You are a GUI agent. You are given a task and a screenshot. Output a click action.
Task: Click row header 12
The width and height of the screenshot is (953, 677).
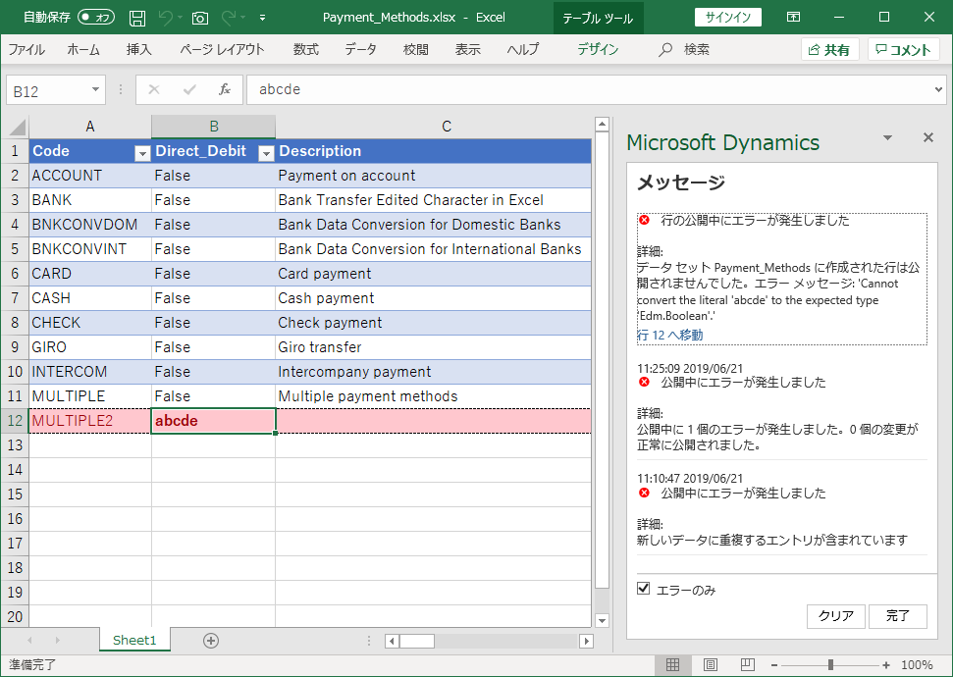[x=15, y=421]
